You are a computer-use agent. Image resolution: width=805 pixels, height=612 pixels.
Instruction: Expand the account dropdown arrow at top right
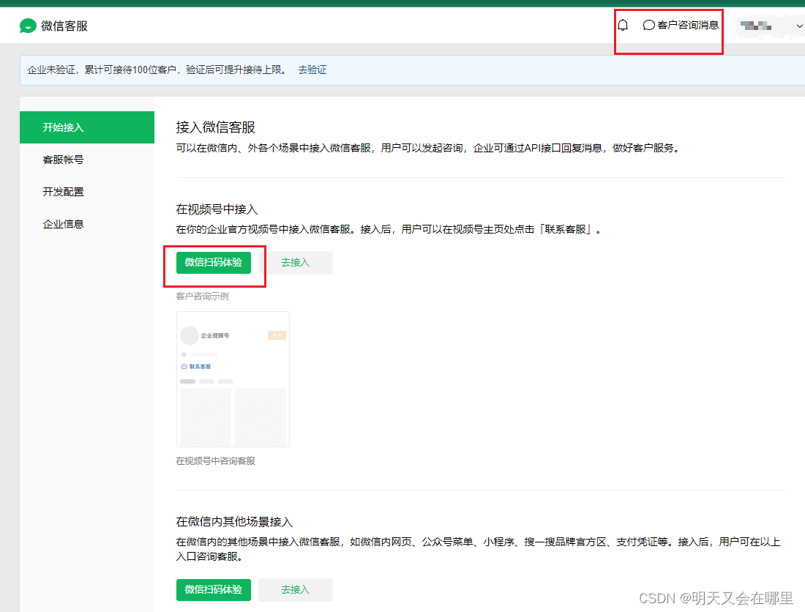tap(799, 26)
